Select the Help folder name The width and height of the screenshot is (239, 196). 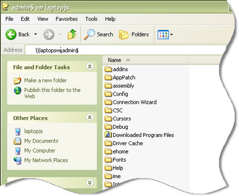118,168
